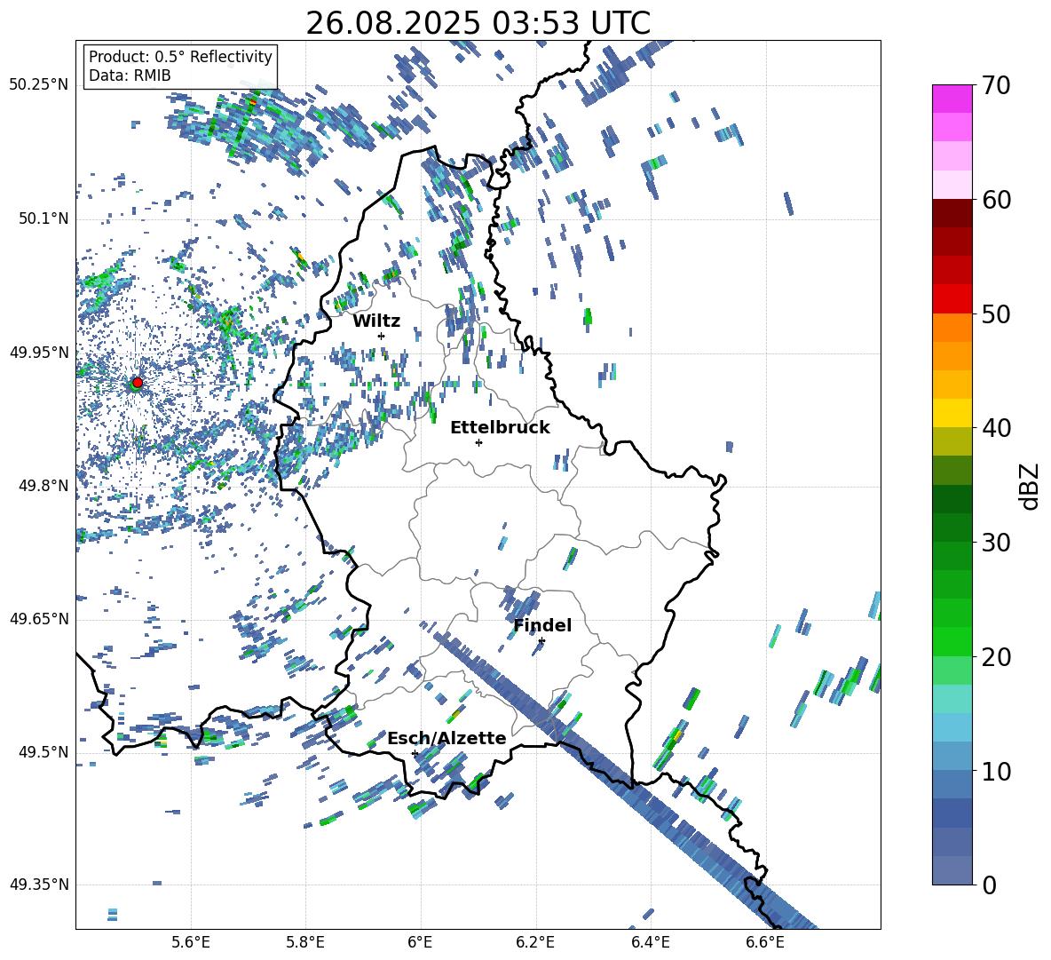Click the 30 value on the colorbar
This screenshot has width=1051, height=960.
point(996,543)
